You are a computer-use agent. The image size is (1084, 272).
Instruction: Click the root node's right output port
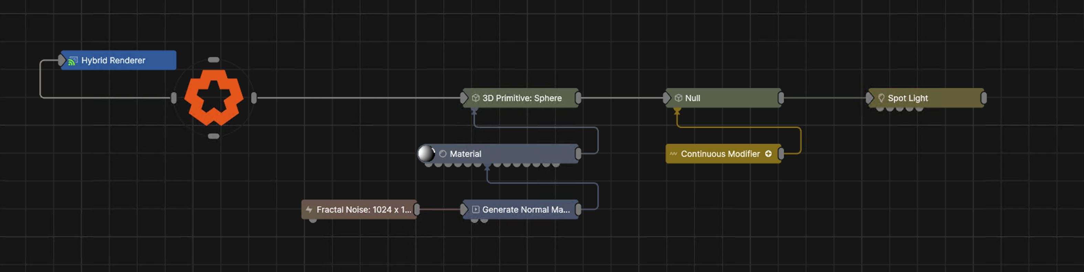[254, 98]
